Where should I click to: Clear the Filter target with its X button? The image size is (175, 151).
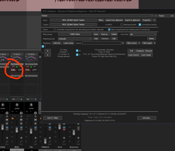(154, 43)
